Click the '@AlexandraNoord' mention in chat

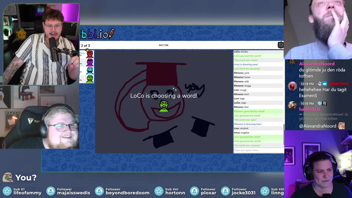tap(318, 126)
